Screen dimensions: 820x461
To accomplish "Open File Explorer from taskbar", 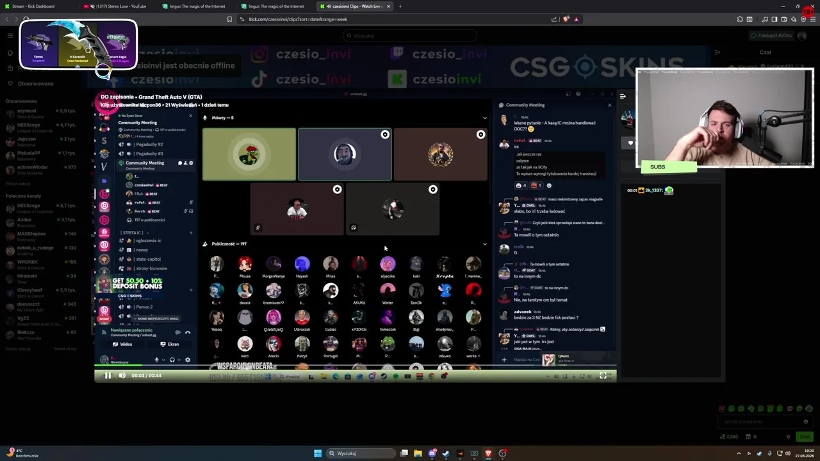I will (x=418, y=453).
